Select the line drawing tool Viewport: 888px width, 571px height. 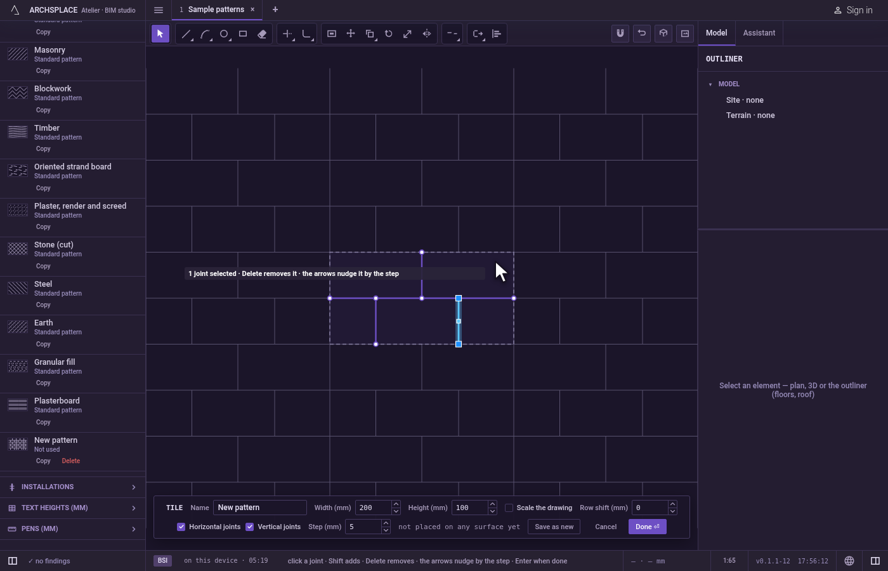tap(186, 34)
